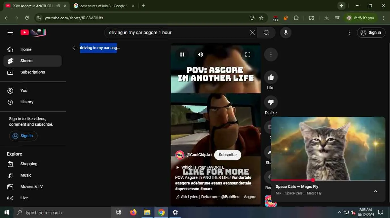Screen dimensions: 390x218
Task: Open Settings from the taskbar
Action: pyautogui.click(x=175, y=212)
